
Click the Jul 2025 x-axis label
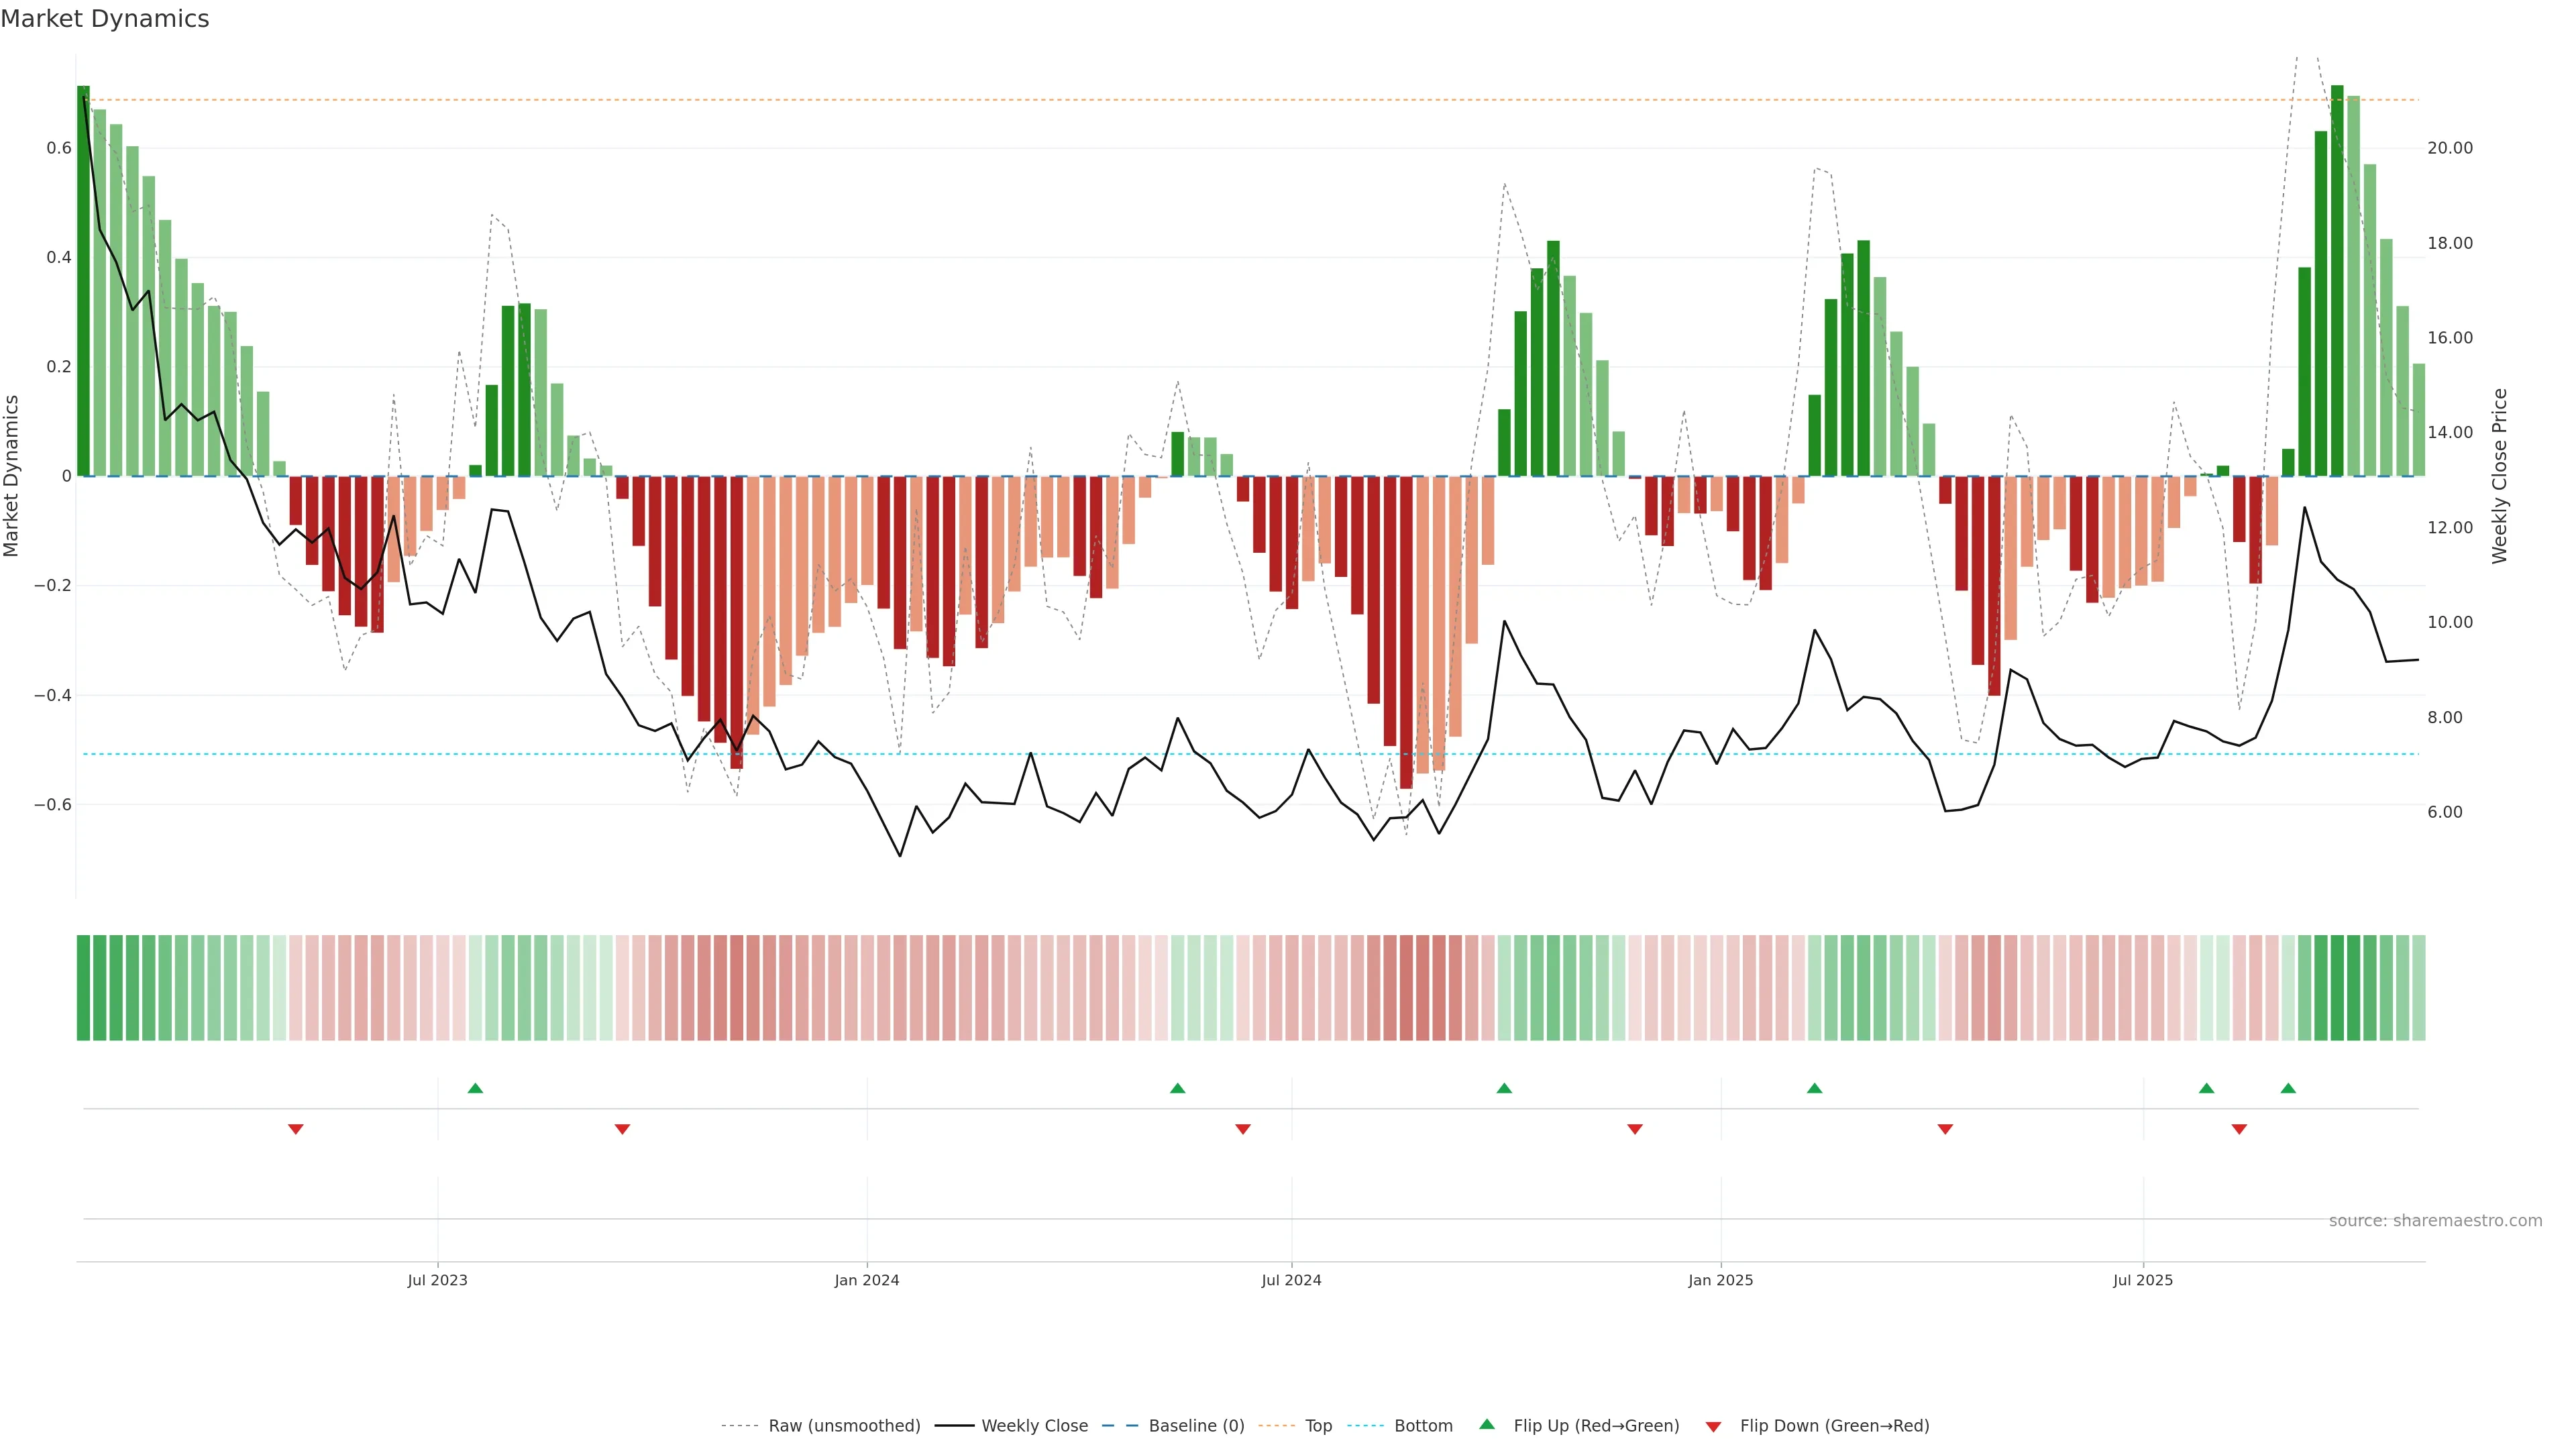point(2142,1280)
